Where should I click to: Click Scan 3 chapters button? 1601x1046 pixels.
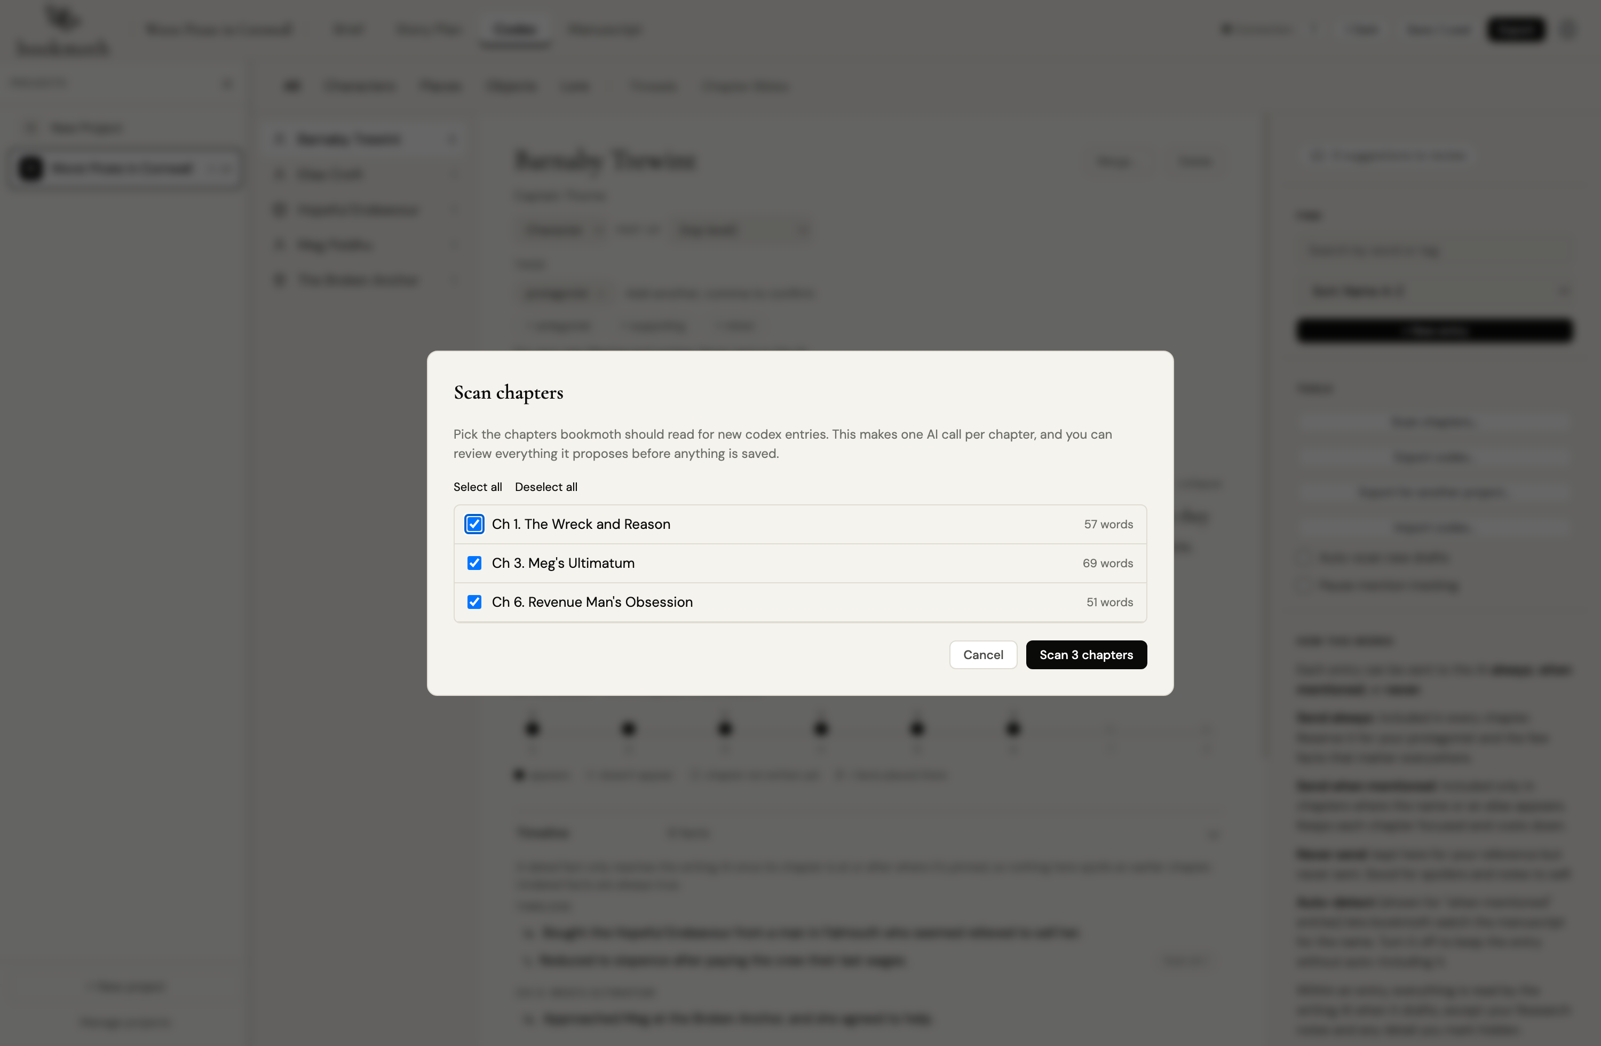click(1085, 654)
